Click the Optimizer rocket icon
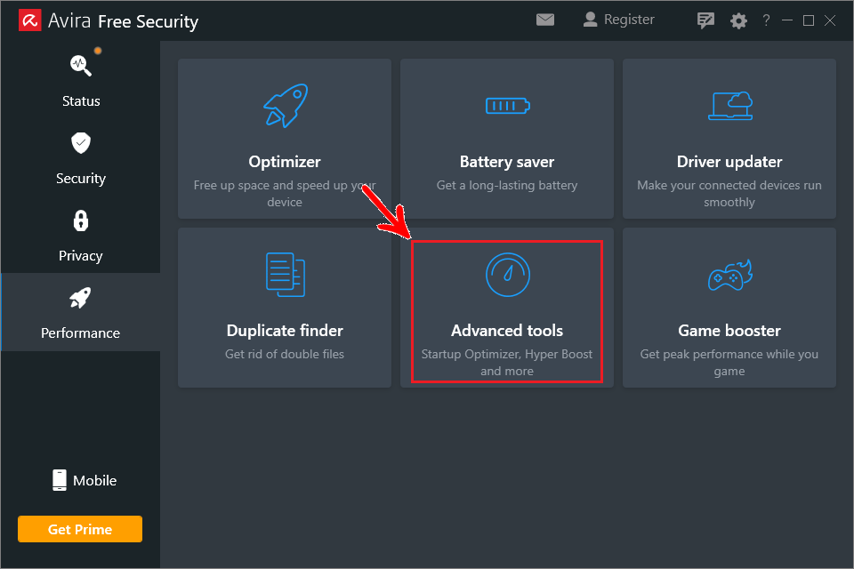The width and height of the screenshot is (854, 569). (286, 106)
